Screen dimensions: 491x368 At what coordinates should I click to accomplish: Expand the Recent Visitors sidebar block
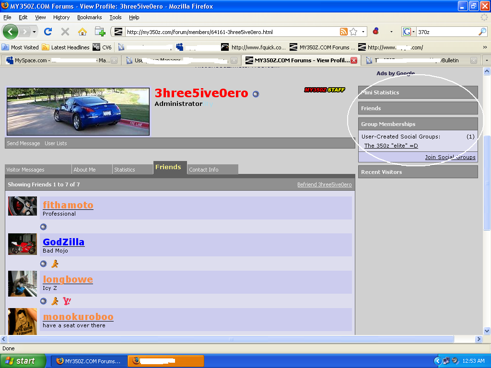click(x=418, y=172)
